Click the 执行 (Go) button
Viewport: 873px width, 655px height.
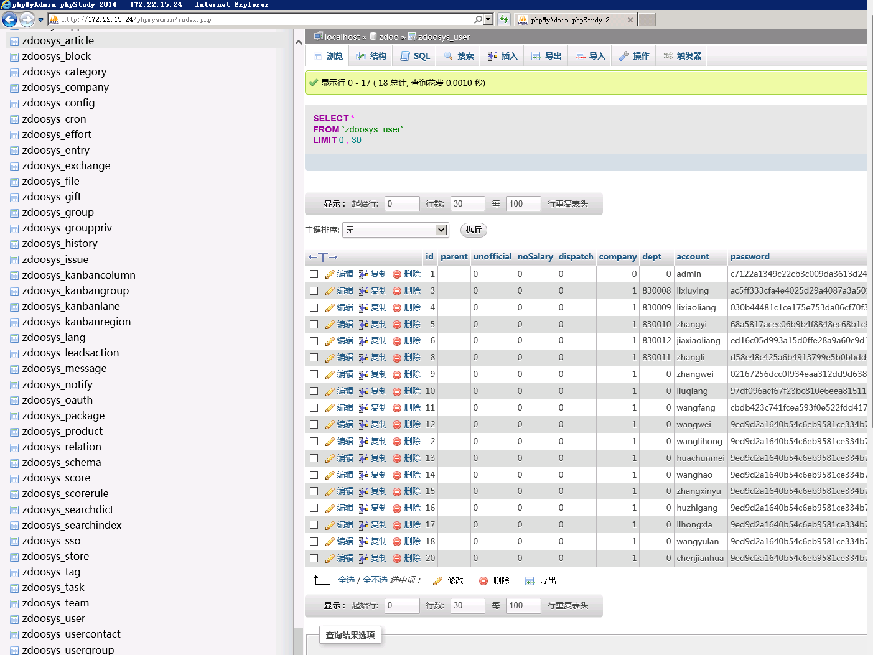pos(474,230)
